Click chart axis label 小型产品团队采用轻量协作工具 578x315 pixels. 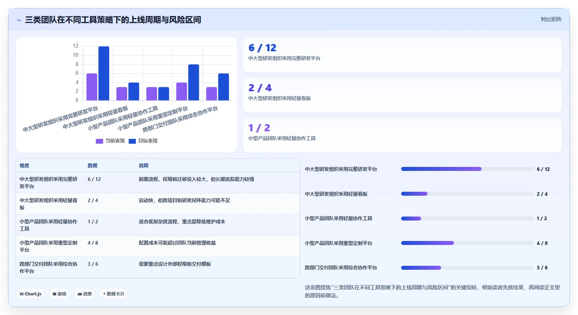tap(123, 118)
